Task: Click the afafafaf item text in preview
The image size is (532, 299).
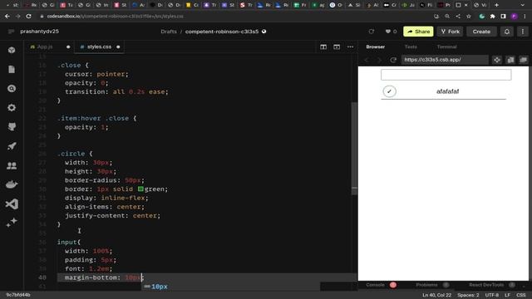Action: click(x=447, y=91)
